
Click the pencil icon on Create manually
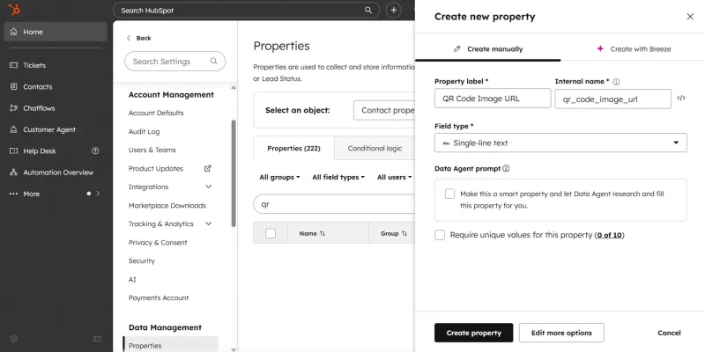457,49
